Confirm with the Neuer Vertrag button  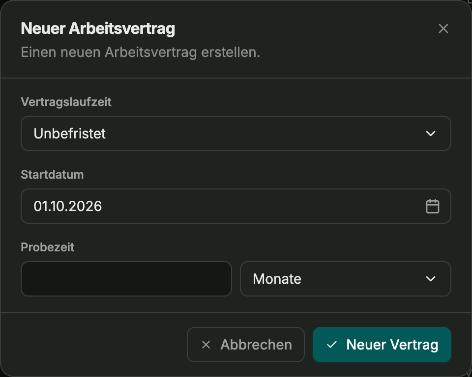[382, 345]
